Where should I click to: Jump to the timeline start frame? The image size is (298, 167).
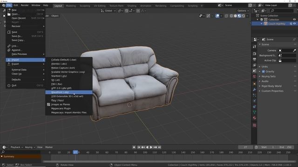click(139, 147)
